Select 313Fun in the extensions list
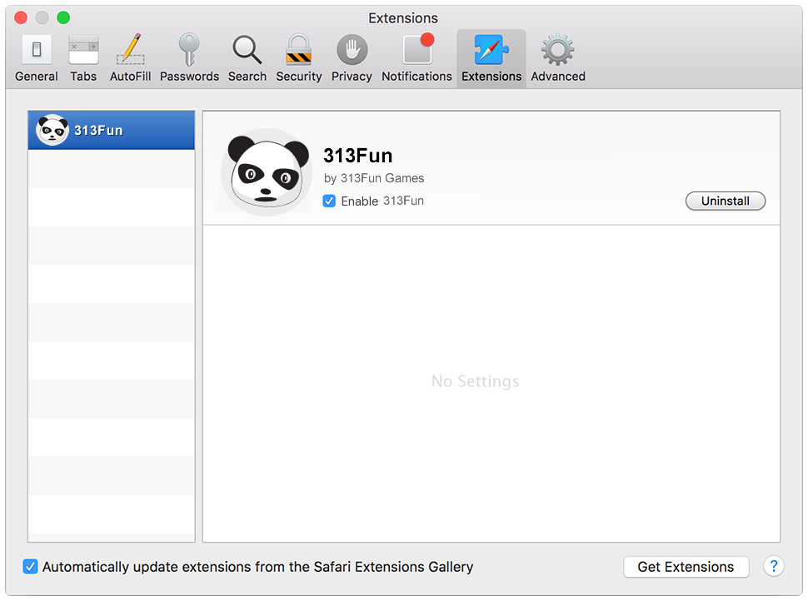This screenshot has height=601, width=808. coord(112,131)
